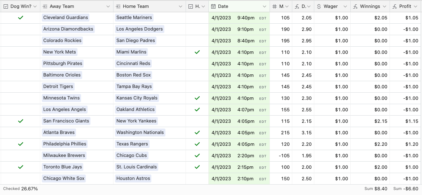Viewport: 422px width, 195px height.
Task: Click the calendar icon in Date header
Action: coord(213,6)
